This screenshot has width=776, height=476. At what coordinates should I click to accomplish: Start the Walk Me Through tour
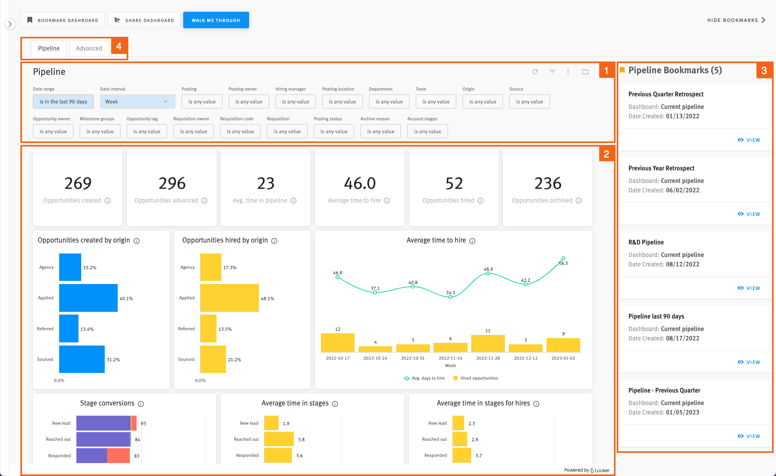[216, 20]
